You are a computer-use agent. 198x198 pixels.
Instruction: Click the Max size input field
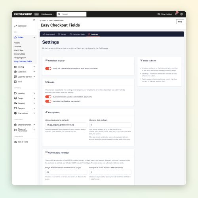coord(110,125)
